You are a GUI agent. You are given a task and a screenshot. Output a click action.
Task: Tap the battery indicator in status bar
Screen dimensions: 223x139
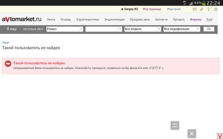click(x=204, y=3)
